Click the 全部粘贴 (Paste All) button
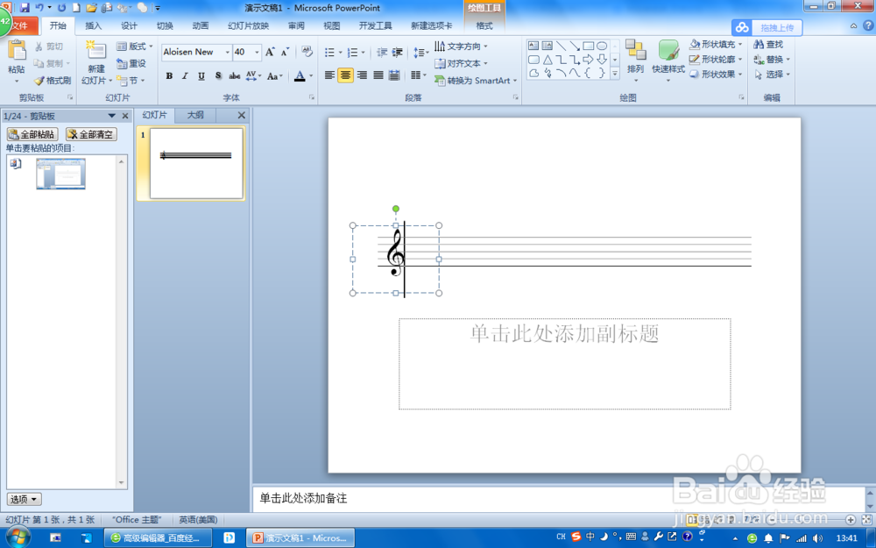Image resolution: width=876 pixels, height=548 pixels. click(x=33, y=134)
